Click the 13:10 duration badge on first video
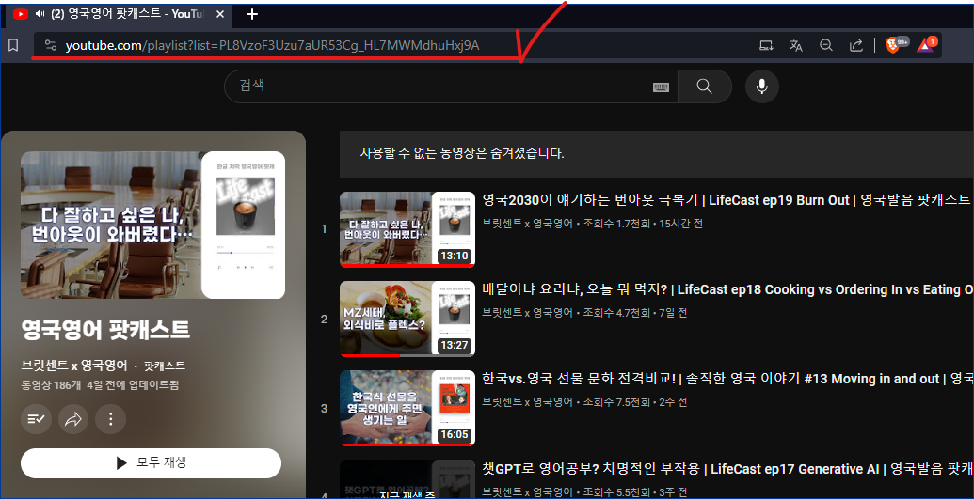Viewport: 974px width, 499px height. point(455,256)
